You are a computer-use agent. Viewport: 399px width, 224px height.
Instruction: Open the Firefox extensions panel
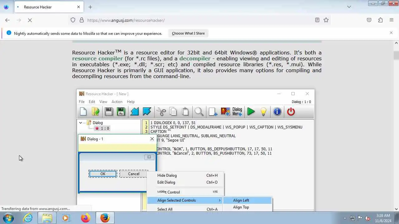380,20
